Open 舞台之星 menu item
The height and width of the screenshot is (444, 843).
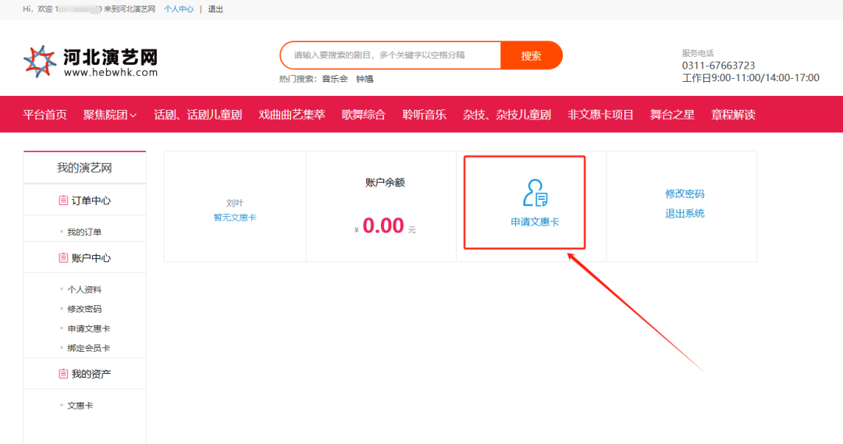(x=672, y=115)
